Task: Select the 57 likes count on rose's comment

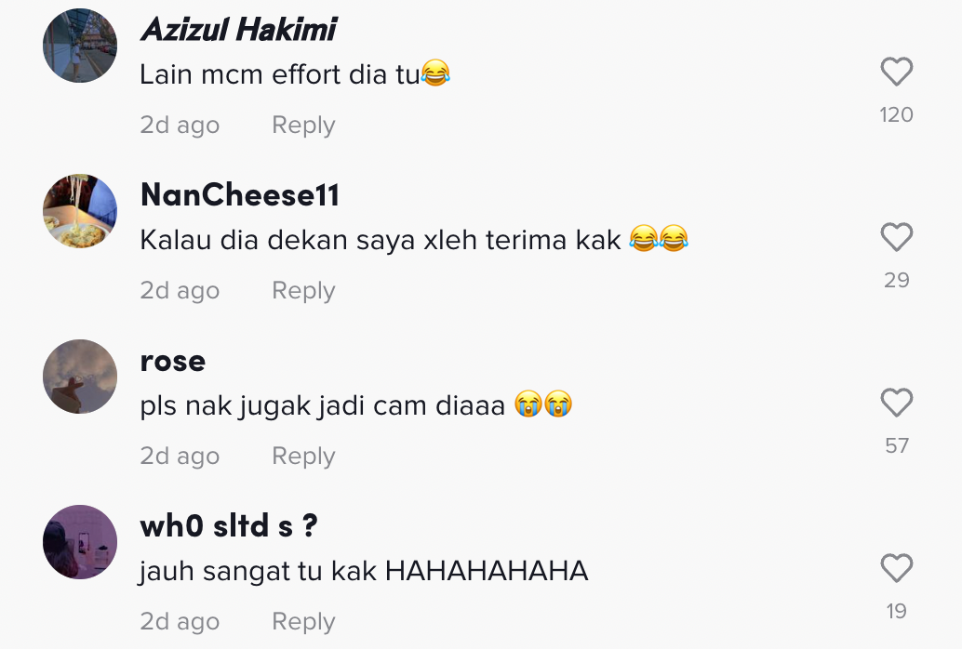Action: (896, 446)
